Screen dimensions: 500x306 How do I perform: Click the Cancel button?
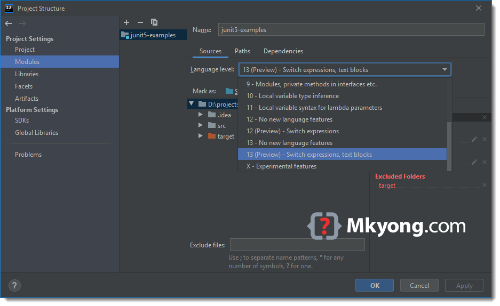(x=419, y=286)
